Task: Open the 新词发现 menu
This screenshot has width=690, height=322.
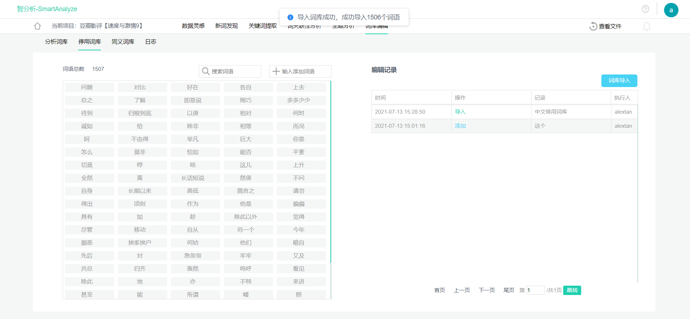Action: point(226,26)
